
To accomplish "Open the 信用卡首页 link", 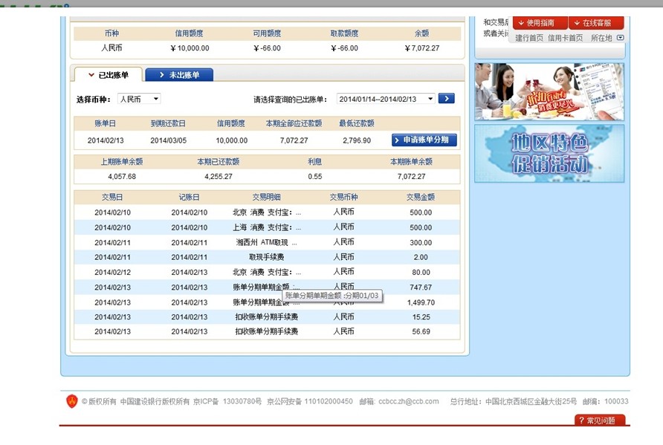I will 565,38.
